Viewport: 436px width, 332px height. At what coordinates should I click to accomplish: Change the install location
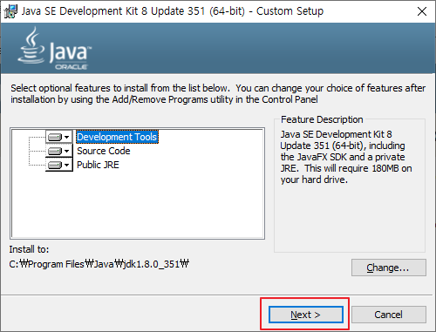(x=389, y=268)
